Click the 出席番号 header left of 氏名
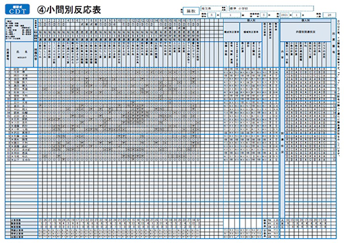 8,54
